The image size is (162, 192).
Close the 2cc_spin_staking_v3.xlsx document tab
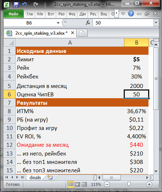point(73,33)
